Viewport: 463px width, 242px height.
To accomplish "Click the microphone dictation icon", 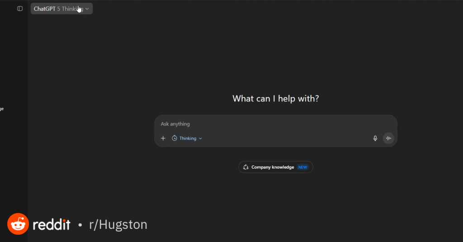I will point(375,138).
